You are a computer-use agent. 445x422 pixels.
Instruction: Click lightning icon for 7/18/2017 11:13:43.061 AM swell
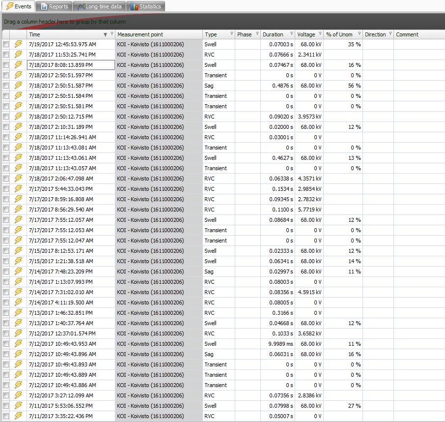[18, 158]
